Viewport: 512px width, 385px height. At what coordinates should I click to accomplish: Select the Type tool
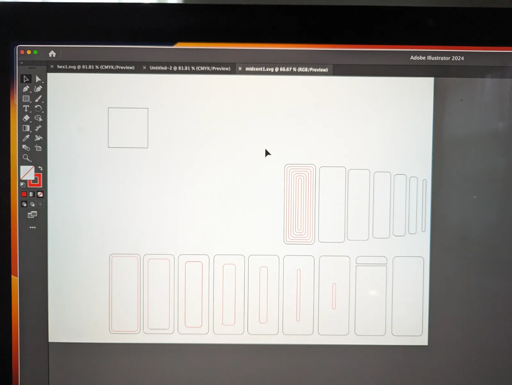[x=26, y=108]
